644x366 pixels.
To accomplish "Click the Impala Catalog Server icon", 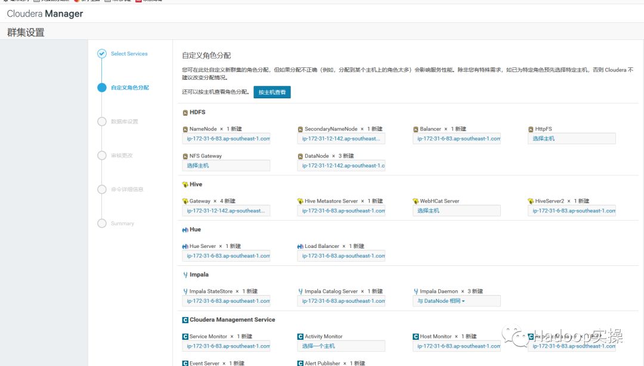I will (300, 291).
